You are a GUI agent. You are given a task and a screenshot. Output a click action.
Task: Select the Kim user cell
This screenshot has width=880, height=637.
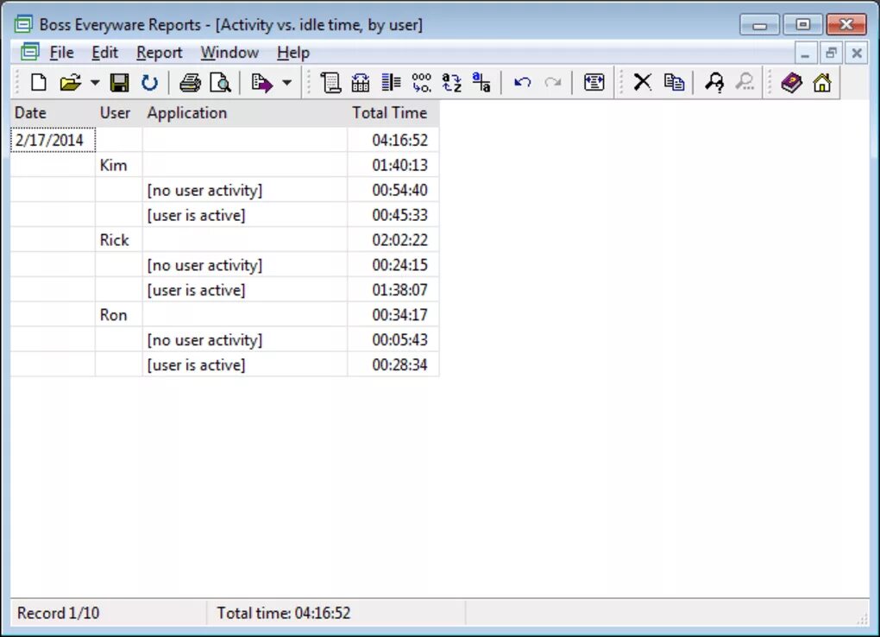tap(119, 165)
